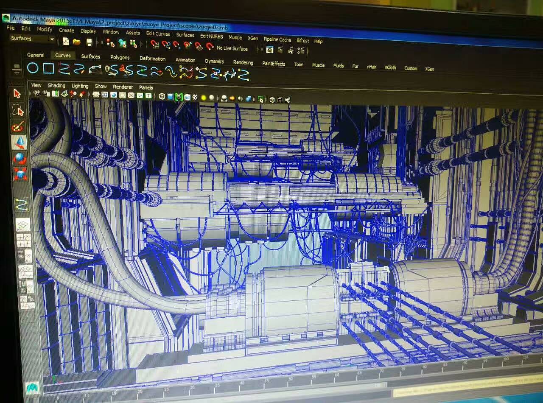This screenshot has height=403, width=543.
Task: Open the File menu
Action: coord(11,28)
